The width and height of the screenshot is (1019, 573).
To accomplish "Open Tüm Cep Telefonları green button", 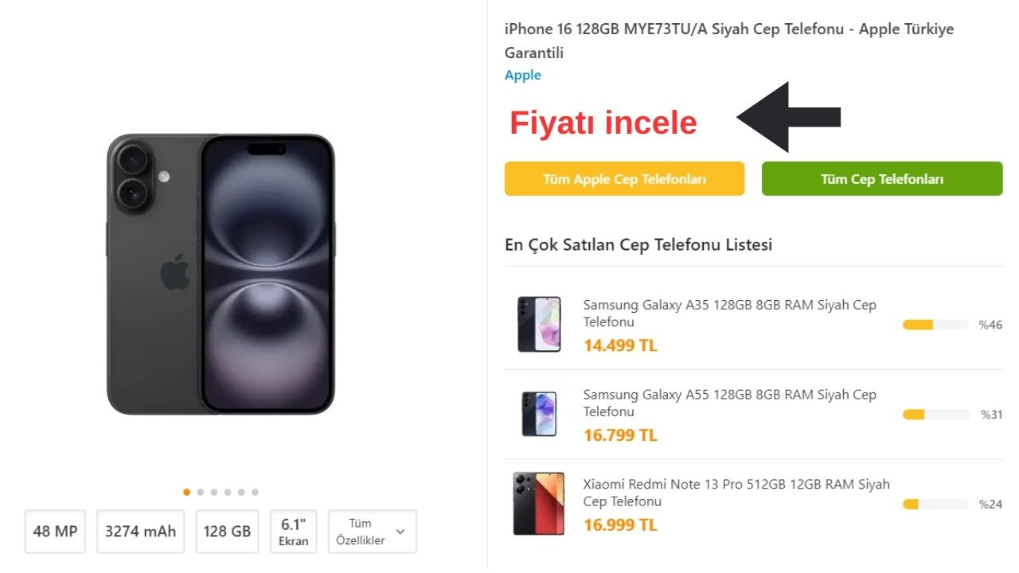I will 882,179.
